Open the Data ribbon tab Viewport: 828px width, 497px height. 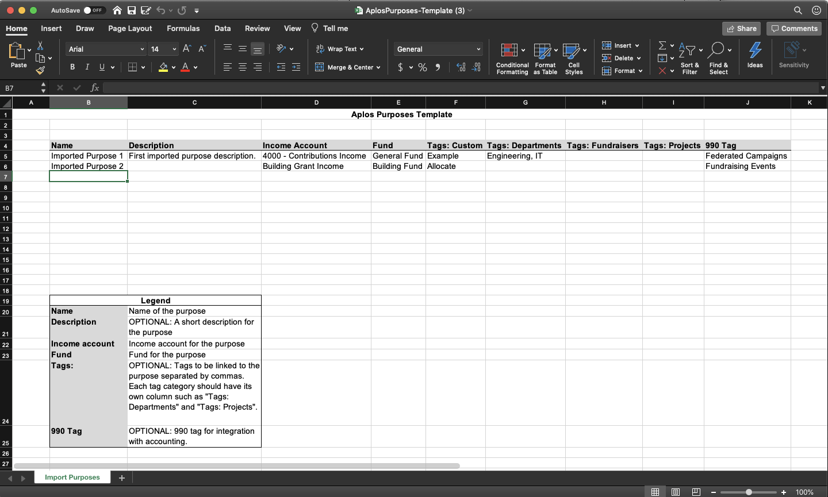tap(223, 28)
